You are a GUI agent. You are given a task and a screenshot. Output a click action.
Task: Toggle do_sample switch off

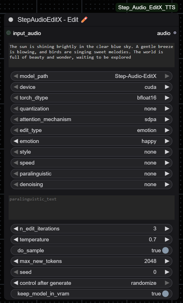(x=165, y=250)
